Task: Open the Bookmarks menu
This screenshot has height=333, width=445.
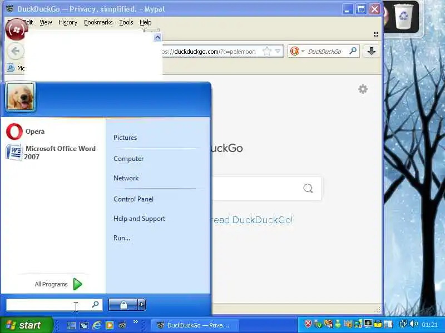Action: click(x=98, y=22)
